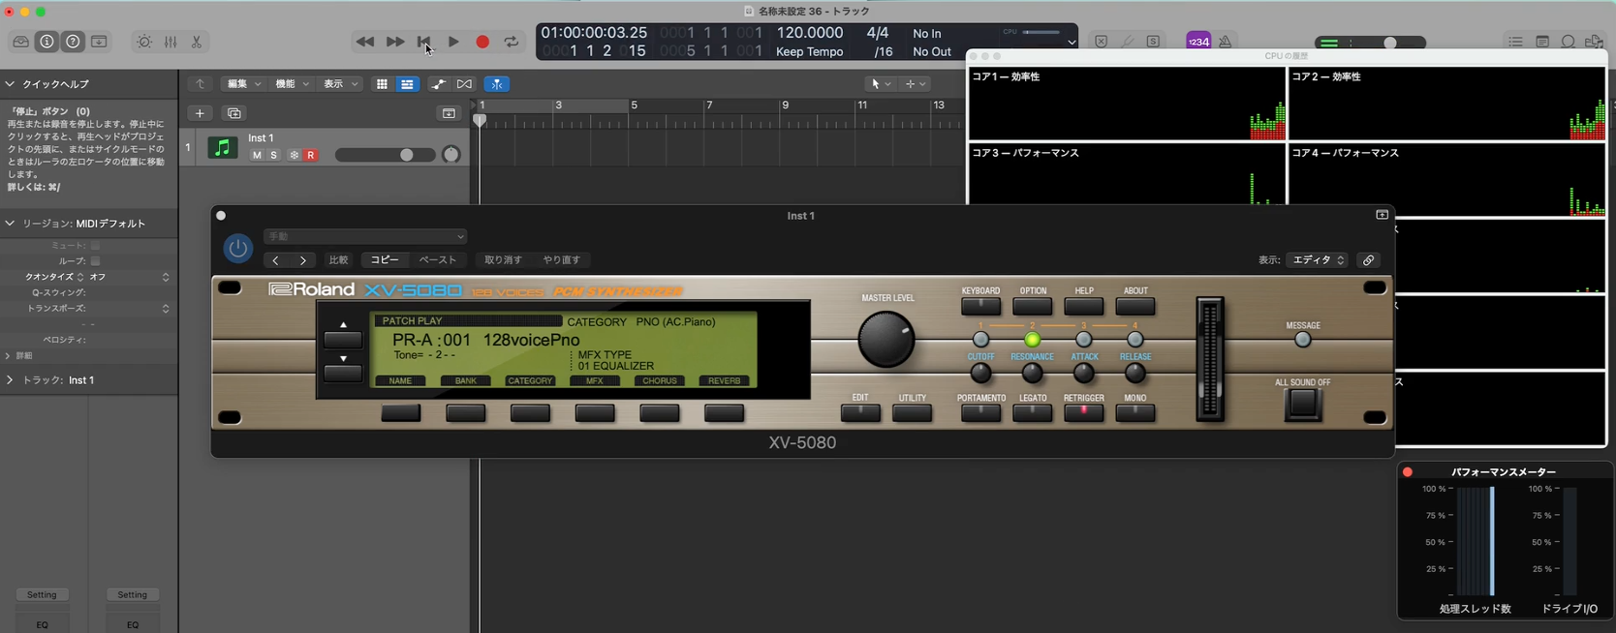Open the pointer tool menu
The width and height of the screenshot is (1616, 633).
coord(882,84)
